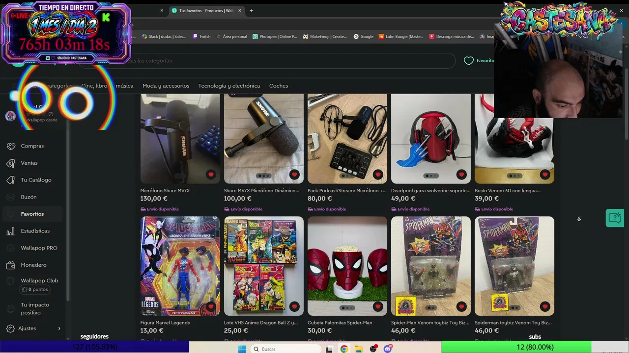
Task: Select the Coches category
Action: click(278, 86)
